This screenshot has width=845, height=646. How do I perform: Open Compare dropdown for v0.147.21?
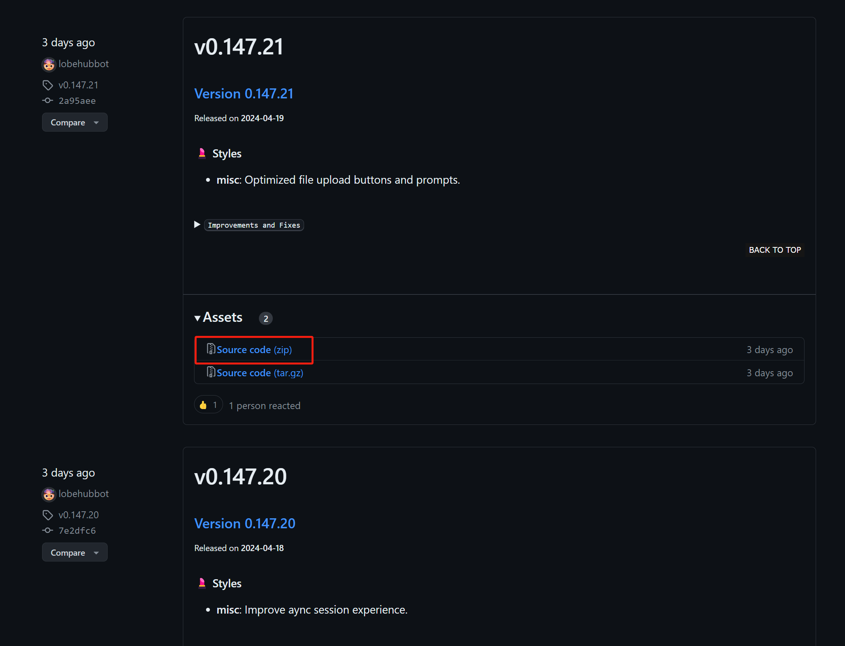74,122
